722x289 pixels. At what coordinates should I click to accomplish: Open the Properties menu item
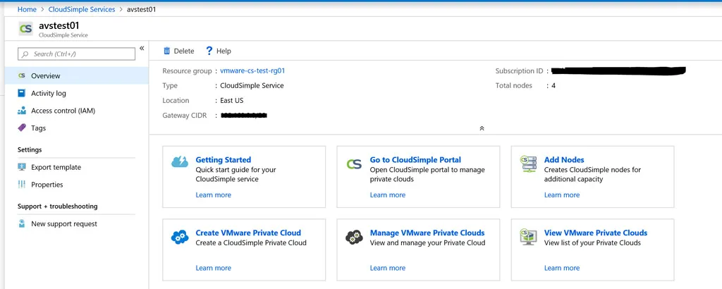tap(76, 185)
